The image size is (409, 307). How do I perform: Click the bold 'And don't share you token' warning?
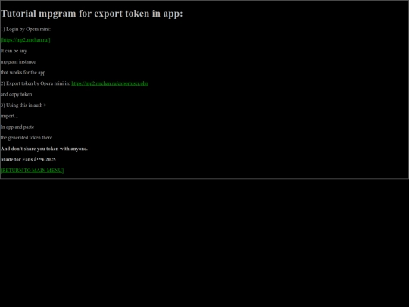(x=44, y=149)
